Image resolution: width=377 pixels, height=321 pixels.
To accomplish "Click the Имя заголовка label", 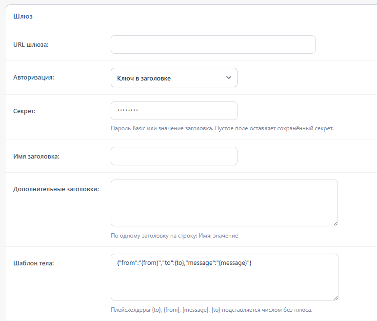I will click(36, 156).
